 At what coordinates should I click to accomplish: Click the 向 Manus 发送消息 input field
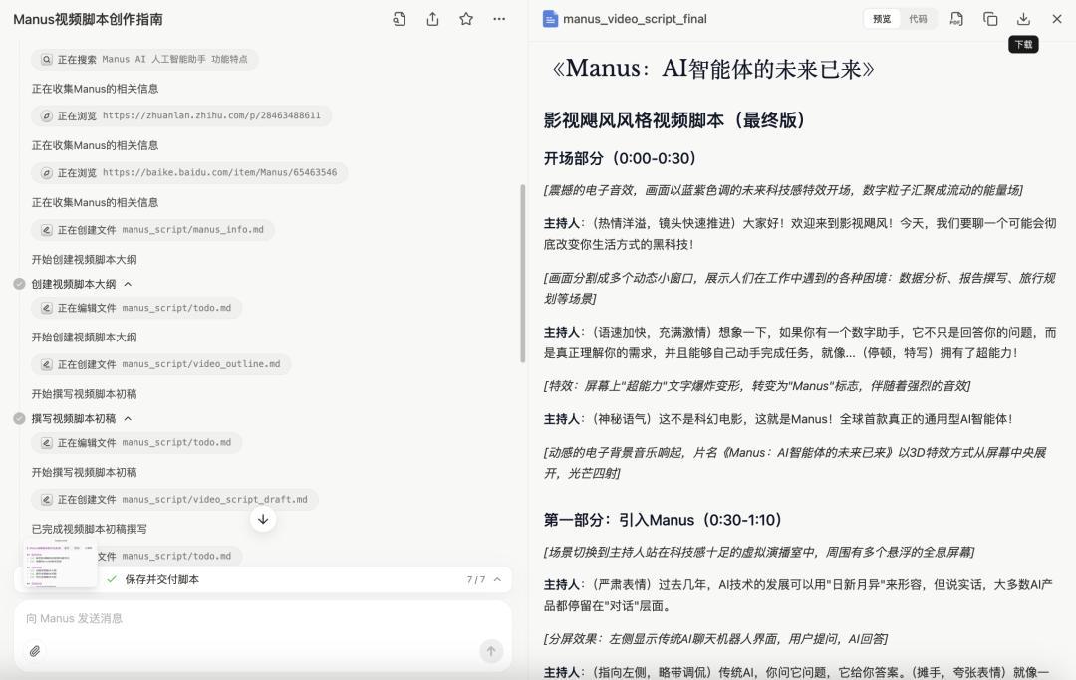pos(259,619)
